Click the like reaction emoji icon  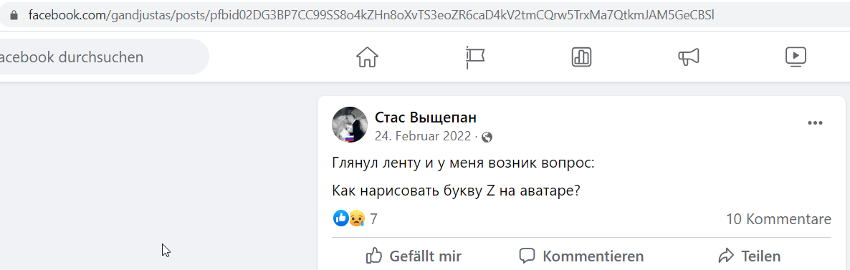[340, 218]
